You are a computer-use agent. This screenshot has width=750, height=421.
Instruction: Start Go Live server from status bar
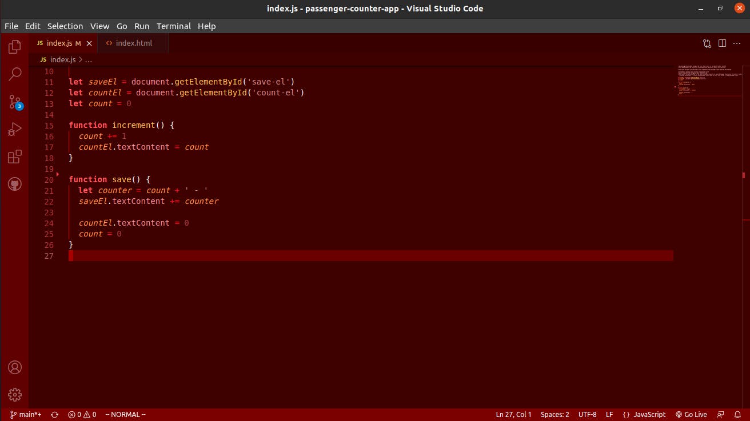691,415
